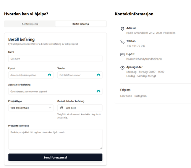Click the calendar icon in date field
The image size is (191, 168).
pyautogui.click(x=62, y=108)
